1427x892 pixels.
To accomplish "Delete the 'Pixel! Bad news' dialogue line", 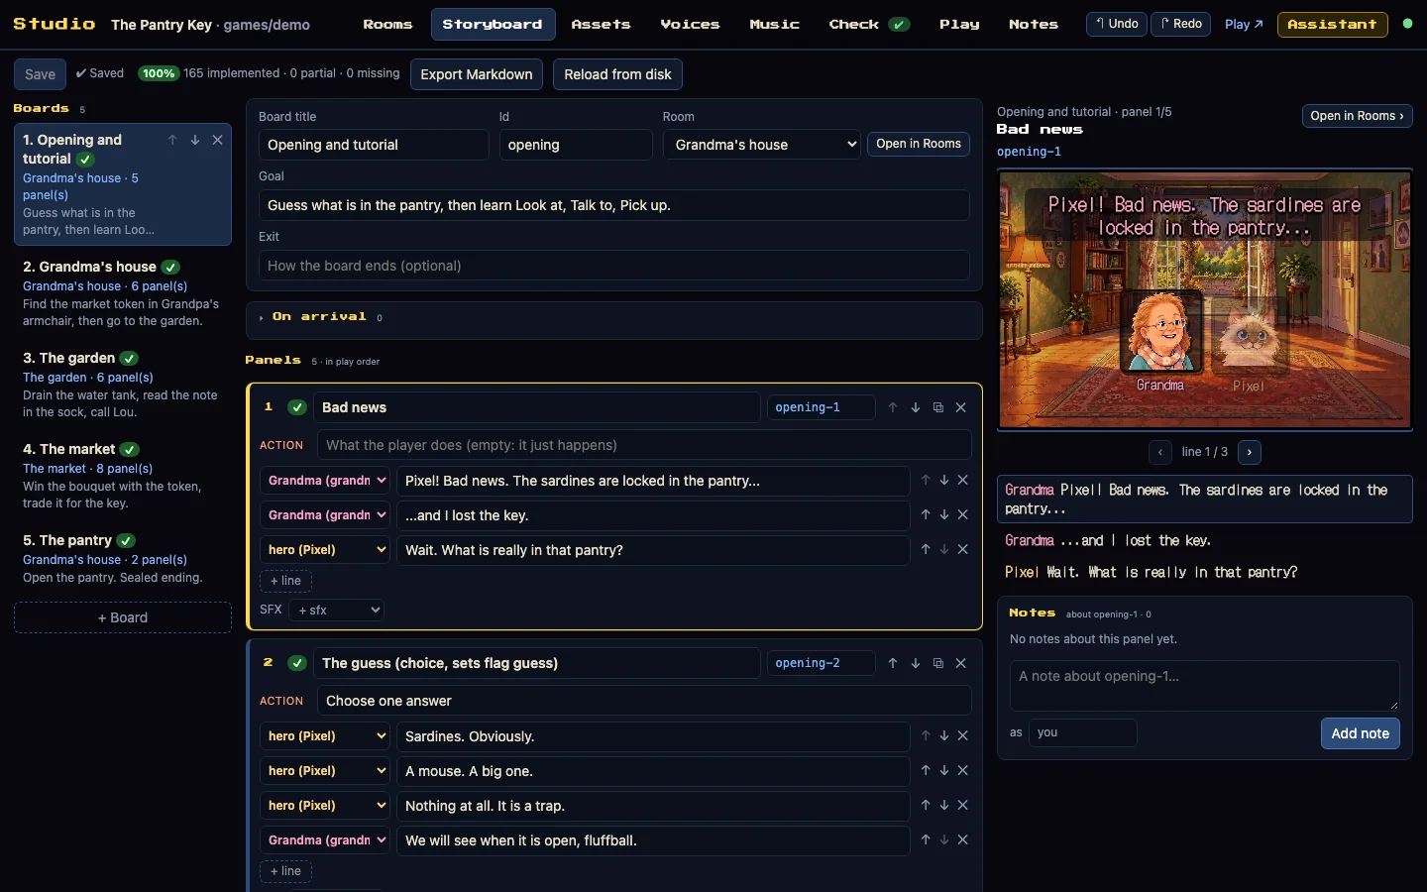I will pos(963,481).
